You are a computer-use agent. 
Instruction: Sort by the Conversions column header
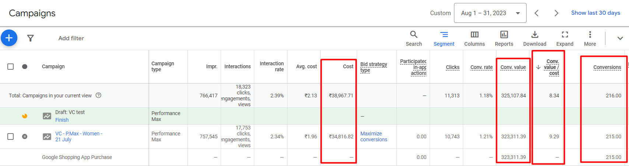point(607,67)
